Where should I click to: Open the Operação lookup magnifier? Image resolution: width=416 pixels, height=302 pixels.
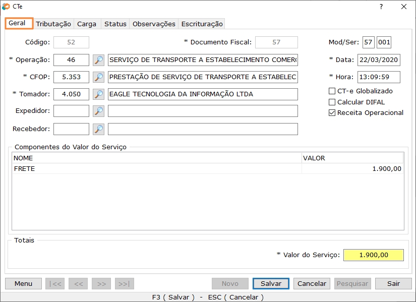pos(99,60)
